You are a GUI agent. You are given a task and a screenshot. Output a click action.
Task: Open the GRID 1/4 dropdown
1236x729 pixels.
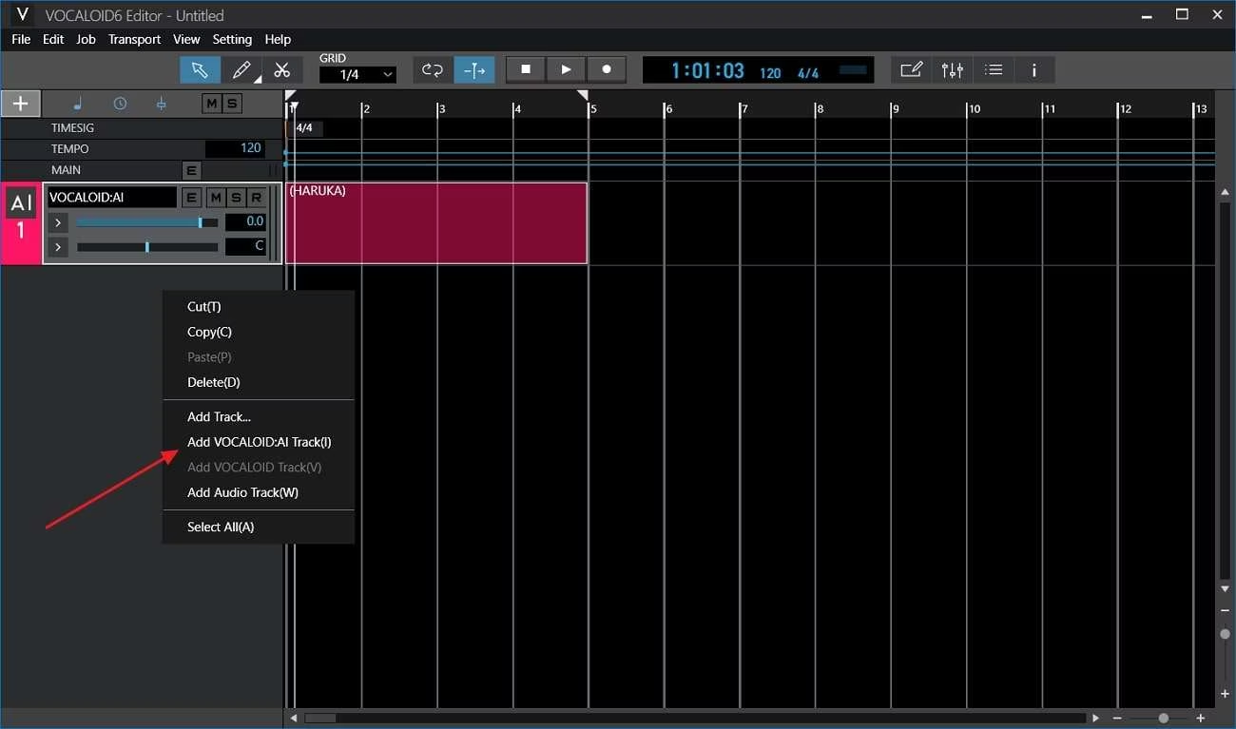(x=357, y=74)
